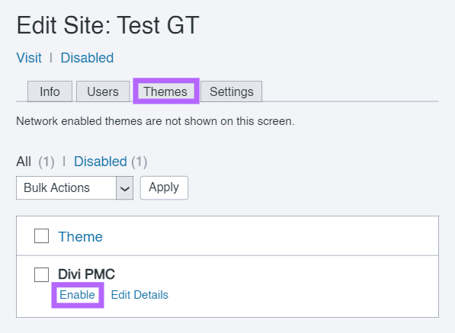This screenshot has width=455, height=333.
Task: Sort by the Theme column header
Action: [x=80, y=237]
